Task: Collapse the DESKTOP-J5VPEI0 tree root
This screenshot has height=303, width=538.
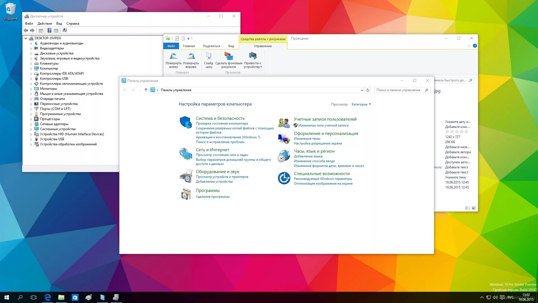Action: pyautogui.click(x=26, y=38)
